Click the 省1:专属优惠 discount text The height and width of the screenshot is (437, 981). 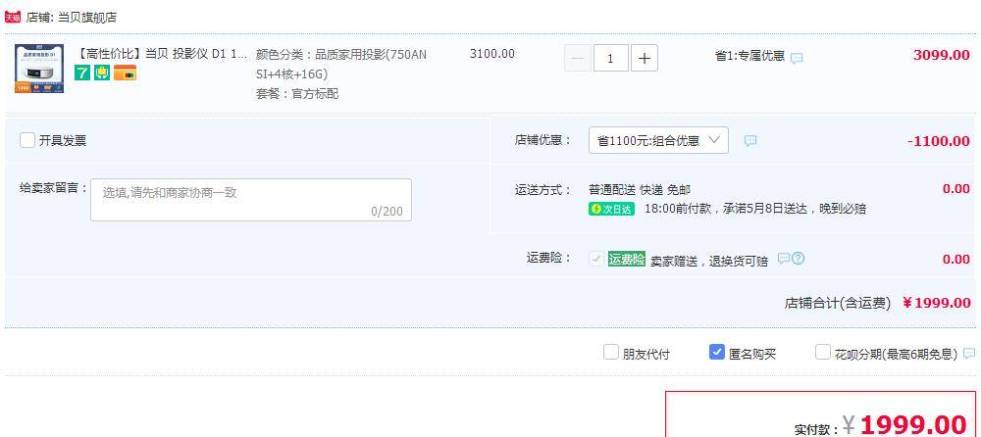click(749, 56)
